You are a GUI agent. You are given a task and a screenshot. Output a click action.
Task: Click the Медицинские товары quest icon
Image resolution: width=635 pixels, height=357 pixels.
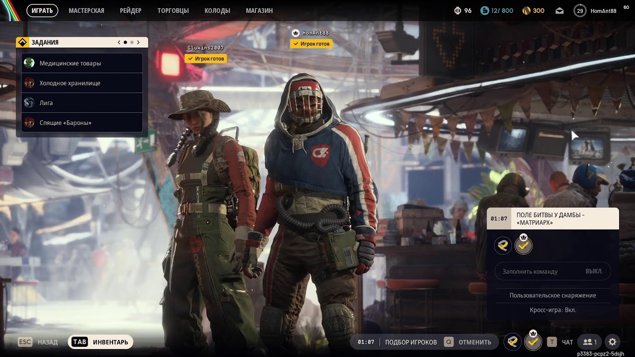pyautogui.click(x=29, y=63)
